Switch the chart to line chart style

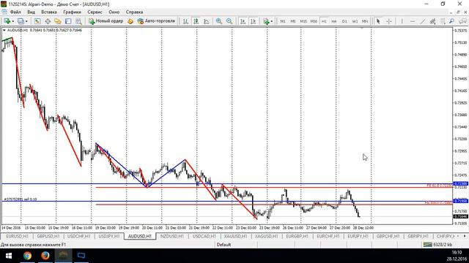(x=207, y=21)
